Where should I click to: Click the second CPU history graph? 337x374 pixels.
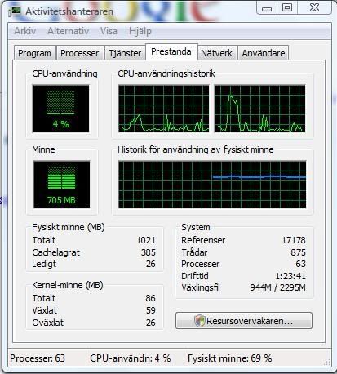tap(260, 109)
